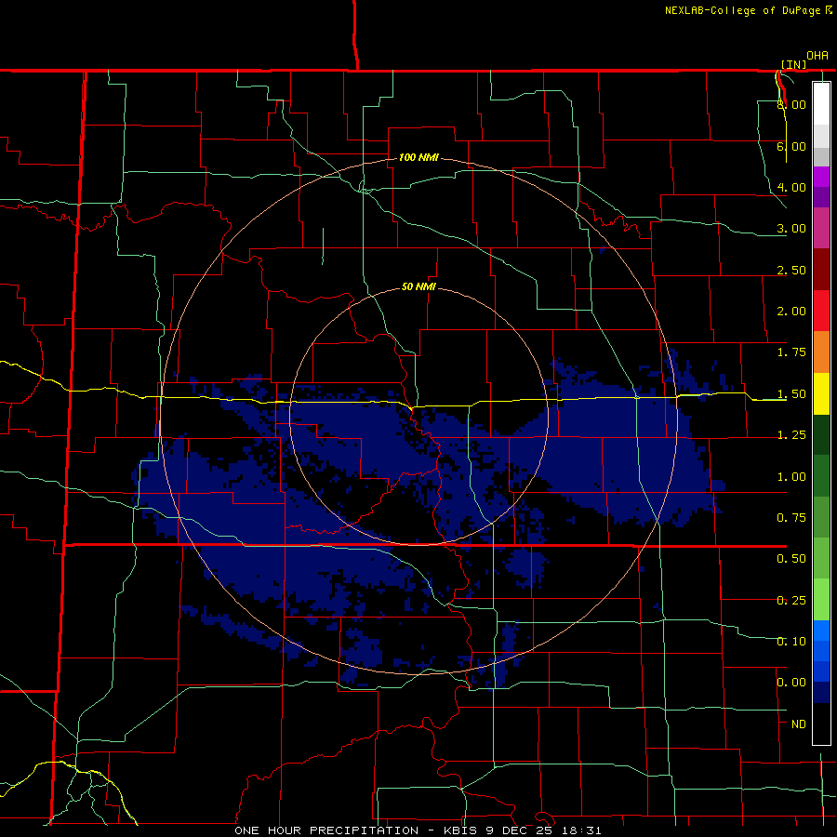Click the ND no-data label
The image size is (837, 837).
click(799, 724)
